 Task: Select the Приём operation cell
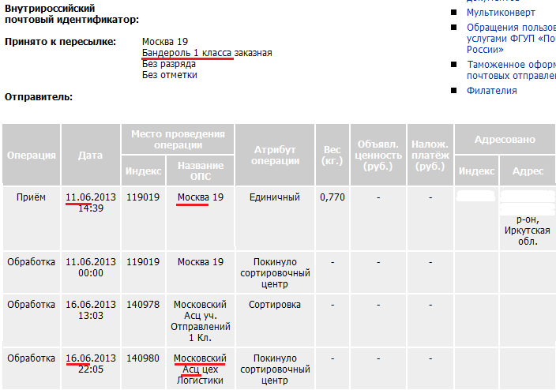(32, 197)
